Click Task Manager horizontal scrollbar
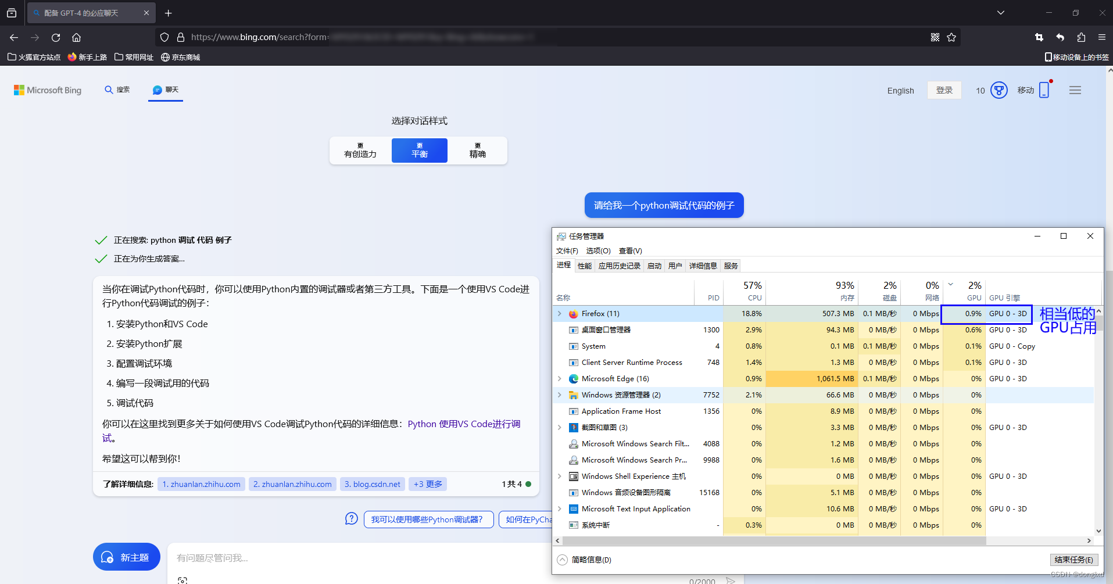The image size is (1113, 584). pos(774,541)
